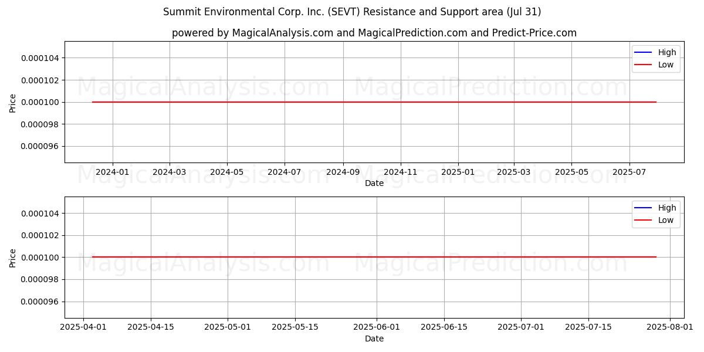
Task: Click the 2024-07 date tick label
Action: coord(285,172)
